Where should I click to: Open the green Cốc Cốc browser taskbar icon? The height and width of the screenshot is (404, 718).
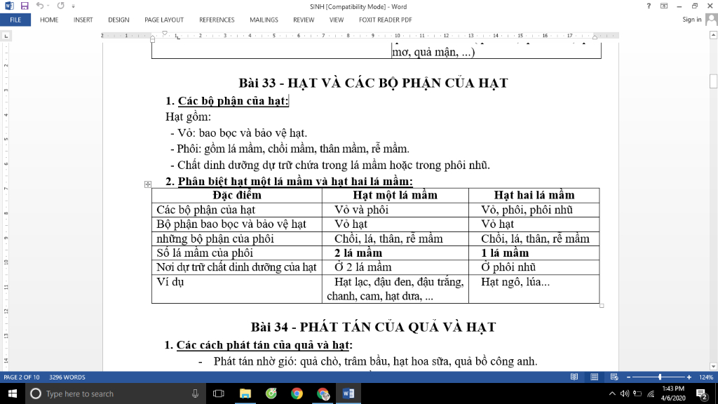(x=271, y=393)
